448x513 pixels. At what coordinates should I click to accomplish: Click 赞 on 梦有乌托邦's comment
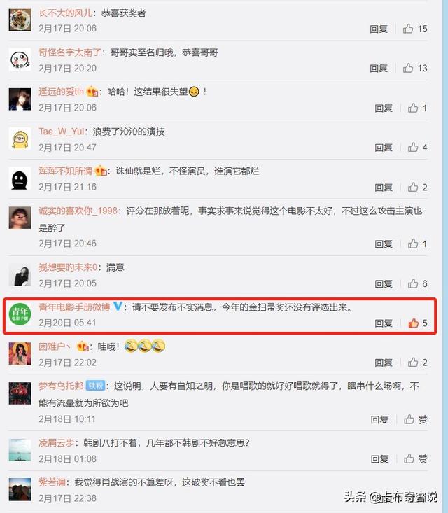(x=415, y=419)
